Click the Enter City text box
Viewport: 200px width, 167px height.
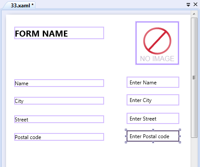153,100
